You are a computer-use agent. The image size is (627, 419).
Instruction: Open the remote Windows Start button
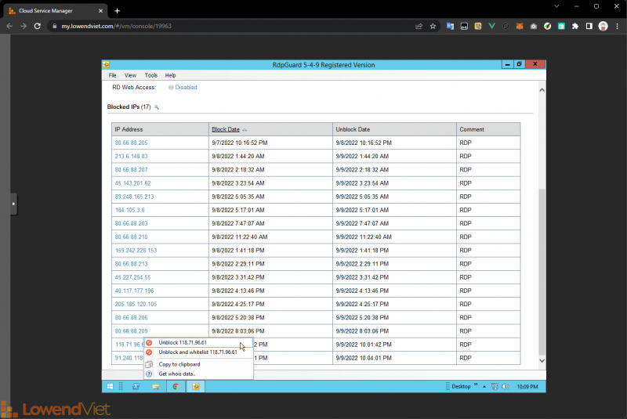pos(110,386)
